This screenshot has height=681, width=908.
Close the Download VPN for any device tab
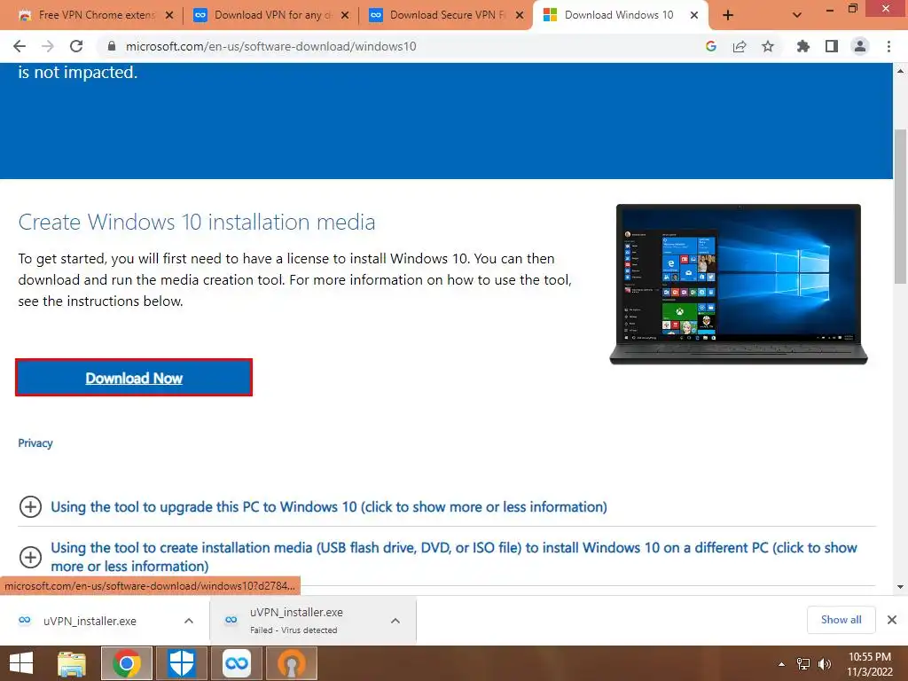(345, 15)
